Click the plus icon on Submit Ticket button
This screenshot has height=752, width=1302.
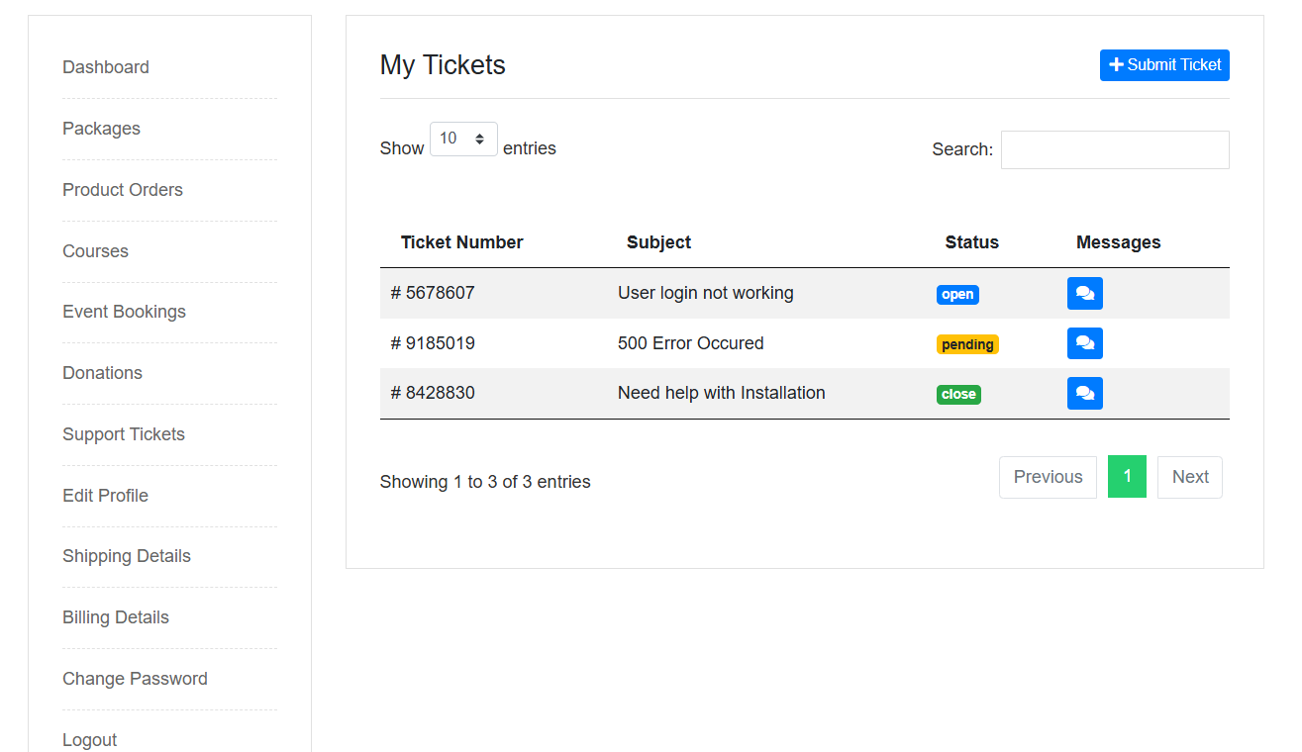(1118, 64)
